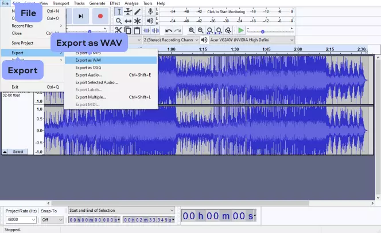Screen dimensions: 381x233
Task: Open the Effect menu
Action: click(115, 3)
